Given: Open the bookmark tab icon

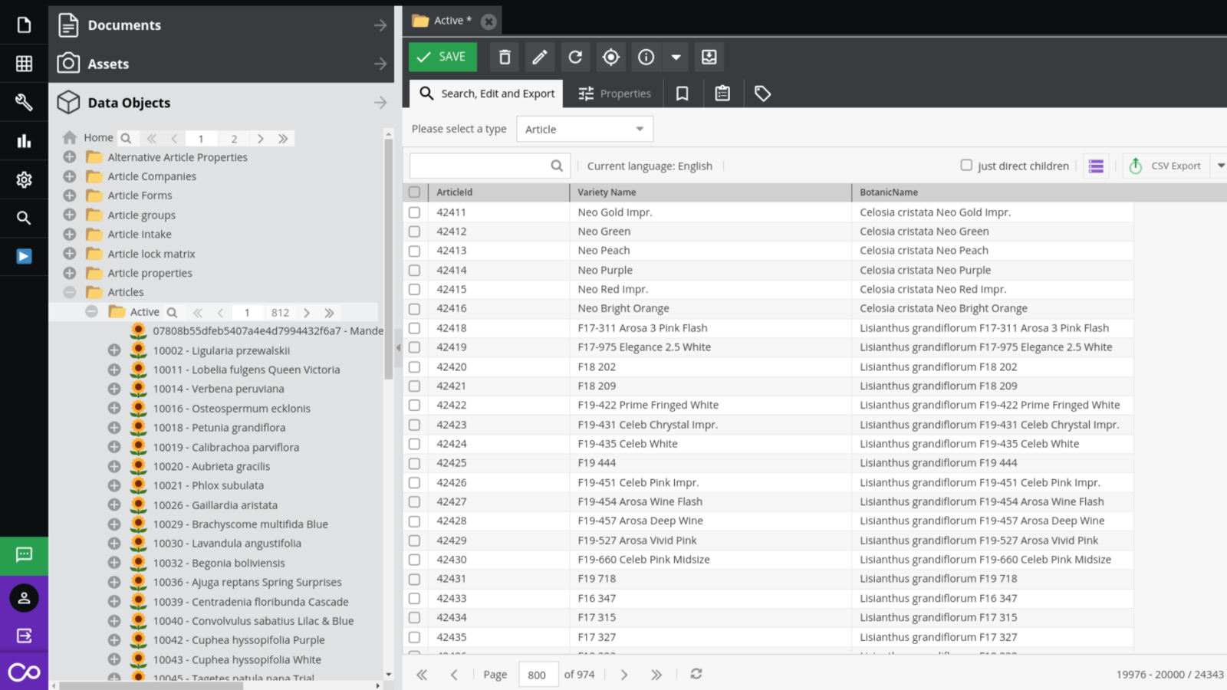Looking at the screenshot, I should (x=682, y=94).
